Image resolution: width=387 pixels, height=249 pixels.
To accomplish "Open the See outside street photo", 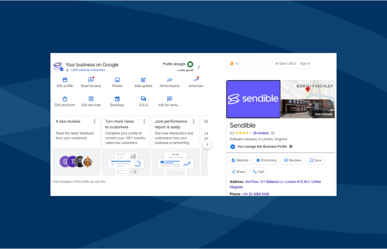I will tap(308, 108).
